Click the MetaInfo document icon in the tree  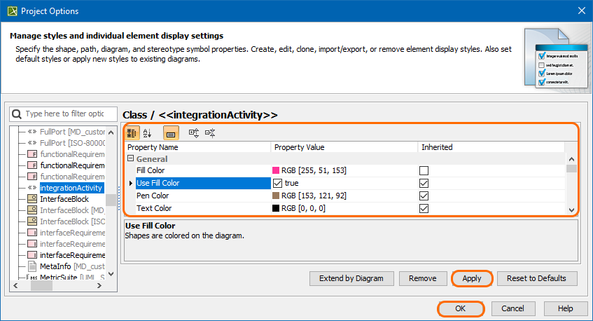tap(32, 266)
